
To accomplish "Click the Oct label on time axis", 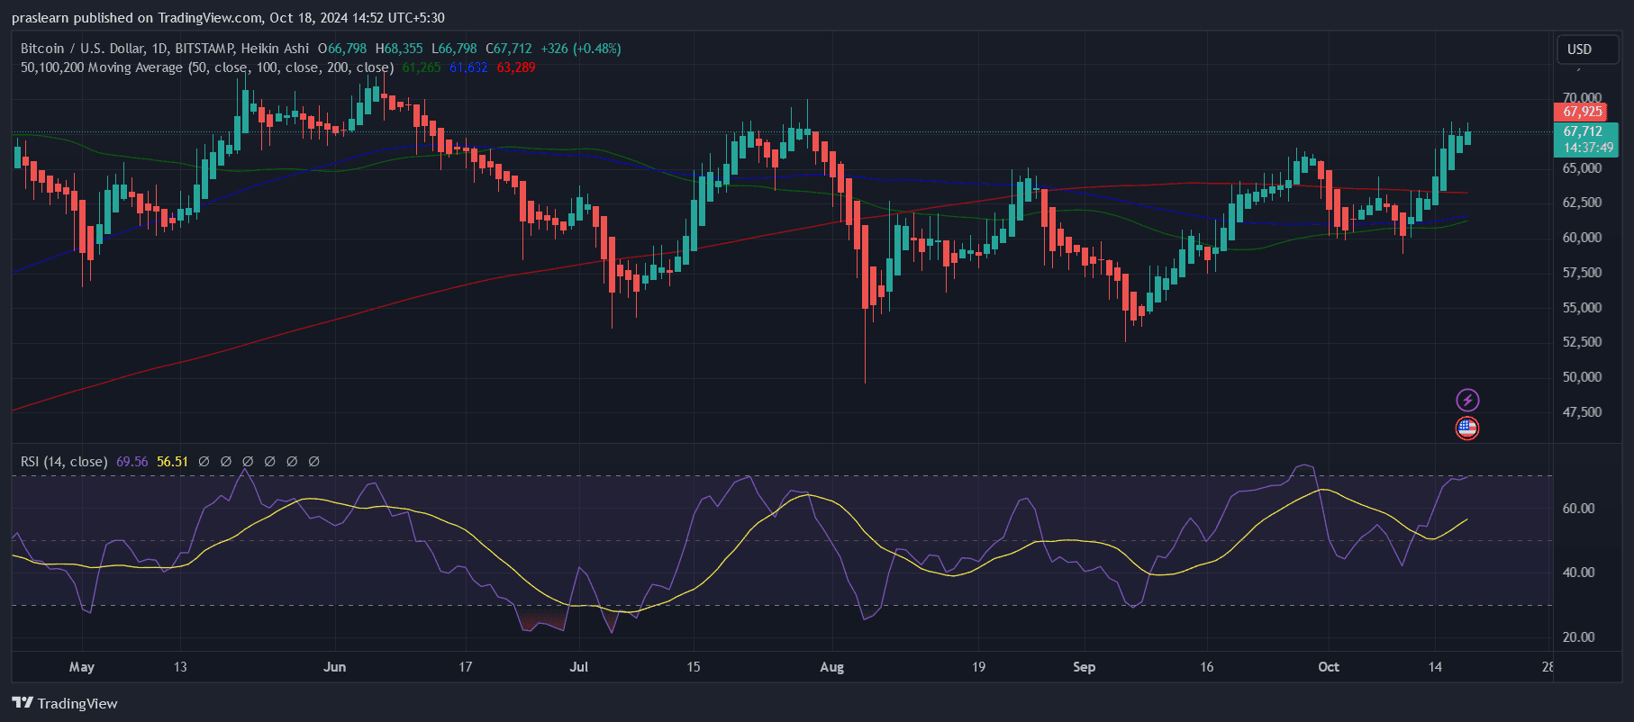I will 1328,667.
